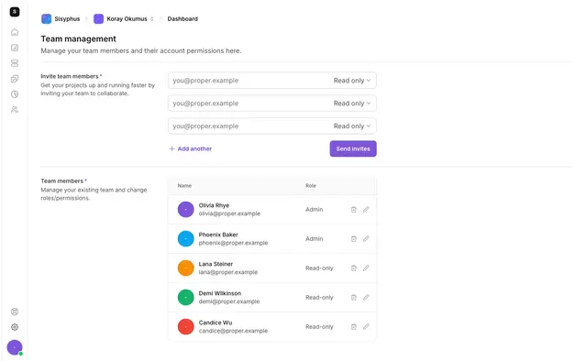The width and height of the screenshot is (587, 361).
Task: Edit Lana Steiner's role
Action: [366, 268]
